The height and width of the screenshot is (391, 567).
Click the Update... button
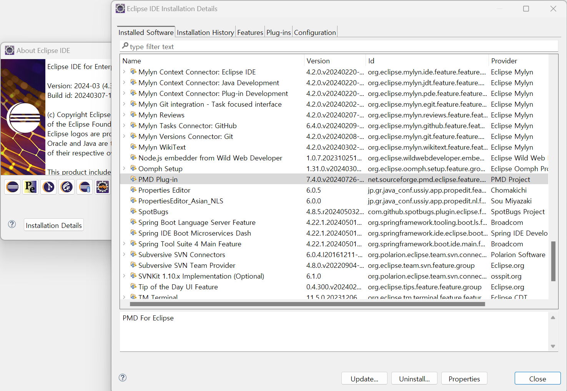[364, 379]
